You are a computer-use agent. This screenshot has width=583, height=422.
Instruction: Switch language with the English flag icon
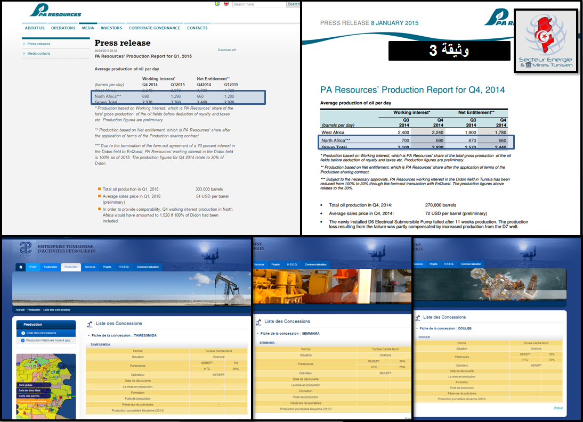click(226, 4)
